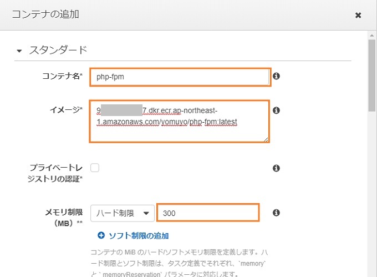Viewport: 377px width, 277px height.
Task: Click the scrollbar up arrow
Action: (x=372, y=36)
